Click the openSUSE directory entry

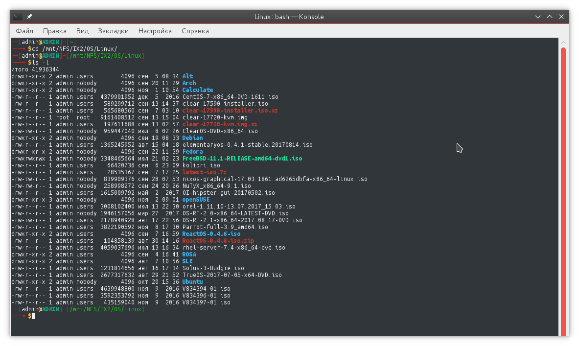[196, 200]
